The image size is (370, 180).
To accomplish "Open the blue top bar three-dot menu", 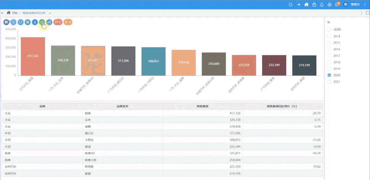I will tap(365, 5).
